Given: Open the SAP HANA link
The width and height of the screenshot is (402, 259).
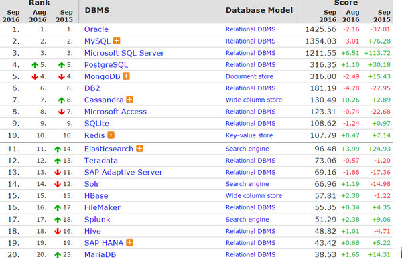Looking at the screenshot, I should [104, 243].
